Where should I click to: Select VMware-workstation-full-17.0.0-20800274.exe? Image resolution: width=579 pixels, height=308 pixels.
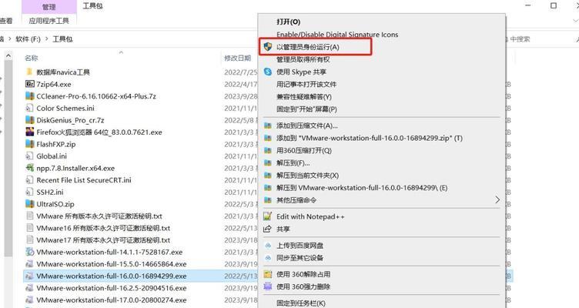[x=112, y=300]
